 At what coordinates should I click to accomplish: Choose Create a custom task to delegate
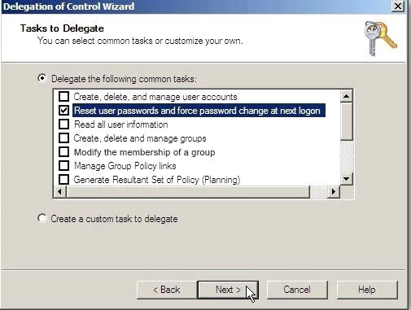click(x=42, y=218)
